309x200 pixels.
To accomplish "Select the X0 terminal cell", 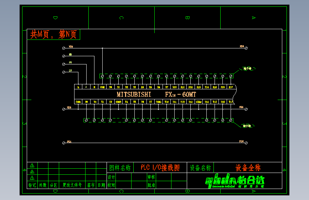I will tap(110, 87).
